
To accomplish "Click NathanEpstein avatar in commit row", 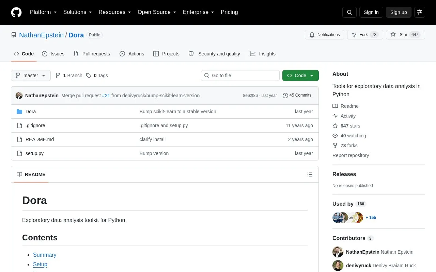I will coord(19,96).
